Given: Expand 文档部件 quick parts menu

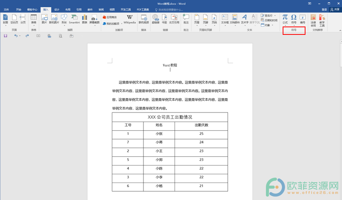Looking at the screenshot, I should point(235,25).
